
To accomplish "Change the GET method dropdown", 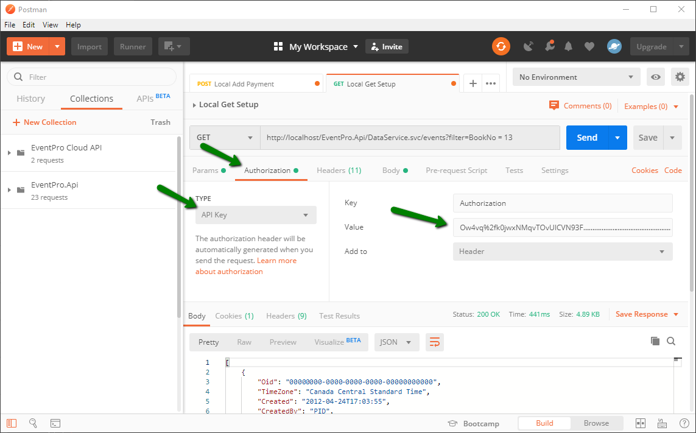I will 225,137.
